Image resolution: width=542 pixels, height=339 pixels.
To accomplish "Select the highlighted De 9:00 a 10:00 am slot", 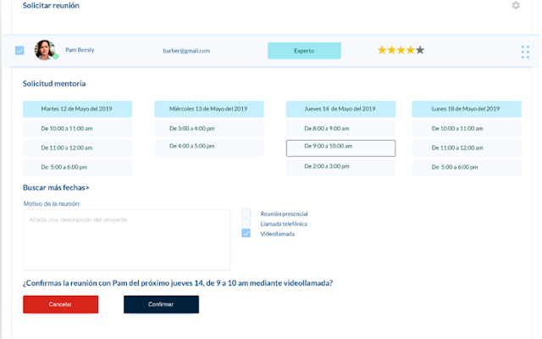I will point(340,148).
